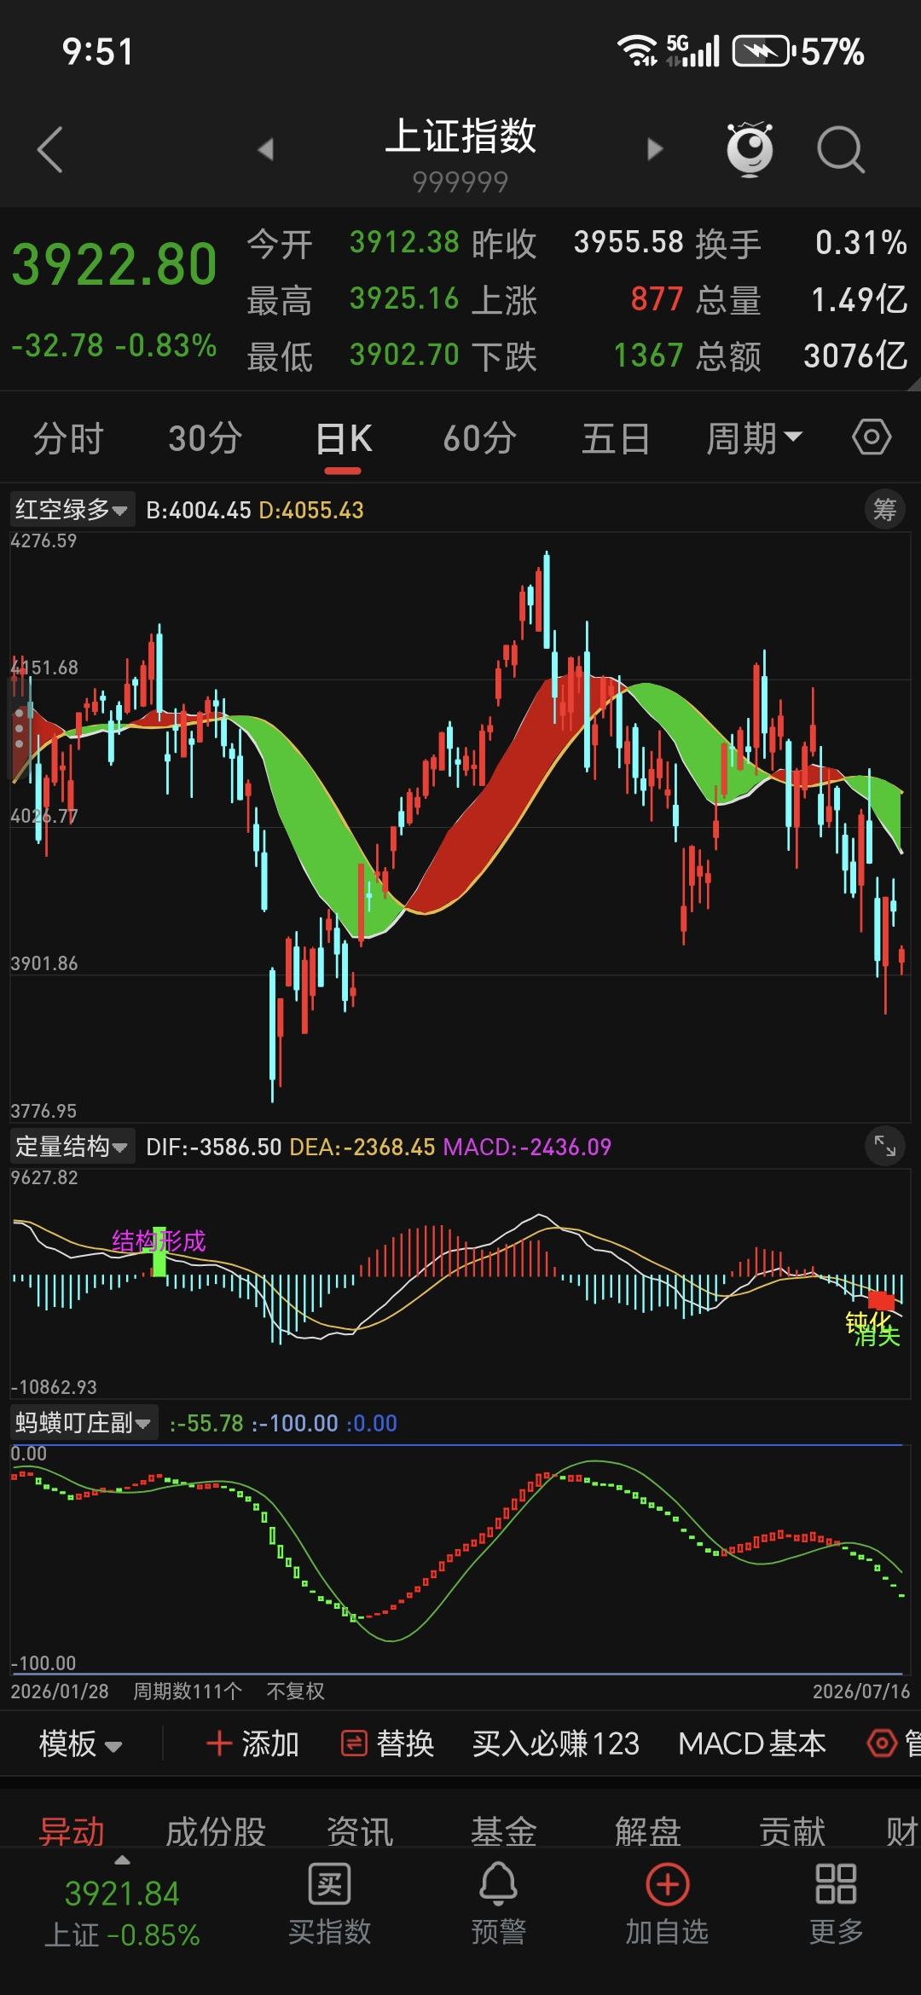The height and width of the screenshot is (1995, 921).
Task: Switch to next index with right triangle
Action: pyautogui.click(x=655, y=149)
